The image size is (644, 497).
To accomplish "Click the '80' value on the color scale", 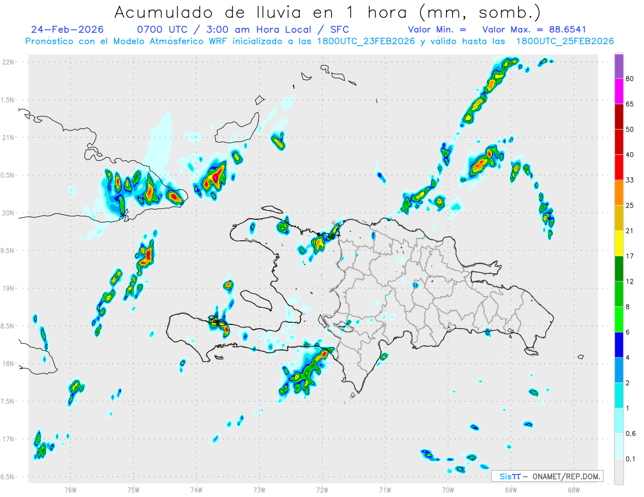I will click(x=630, y=79).
